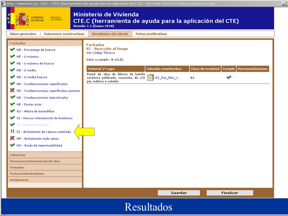Viewport: 288px width, 216px height.
Task: Click the Recomendaciones column header
Action: [x=253, y=69]
